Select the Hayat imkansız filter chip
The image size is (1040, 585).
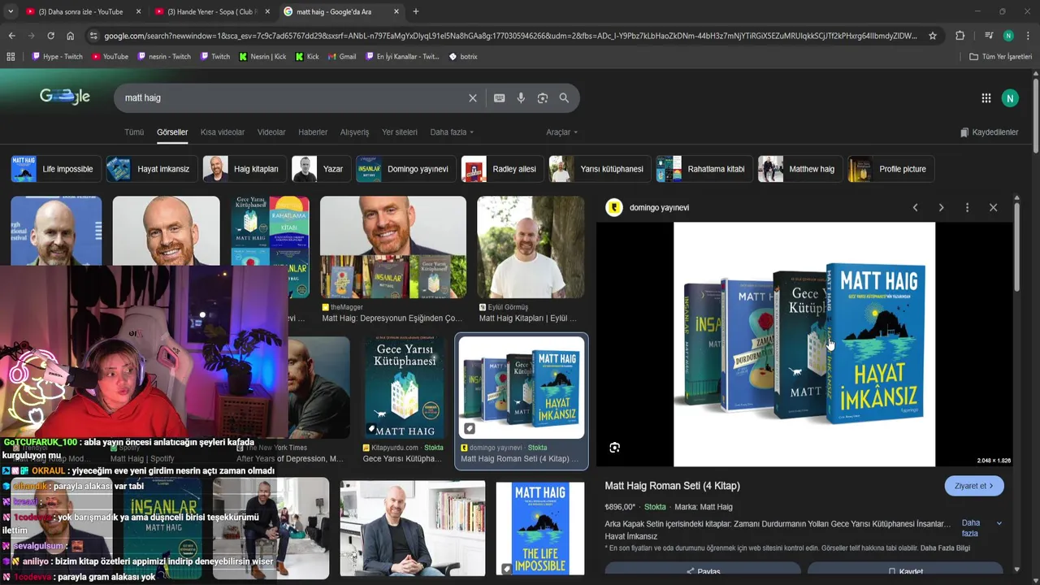pos(152,169)
